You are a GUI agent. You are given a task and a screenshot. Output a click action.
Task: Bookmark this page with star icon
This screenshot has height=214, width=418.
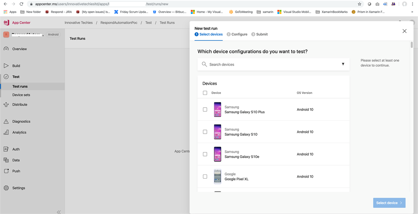(359, 4)
